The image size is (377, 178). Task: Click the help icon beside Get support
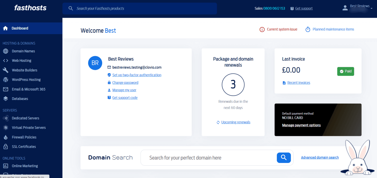[292, 9]
